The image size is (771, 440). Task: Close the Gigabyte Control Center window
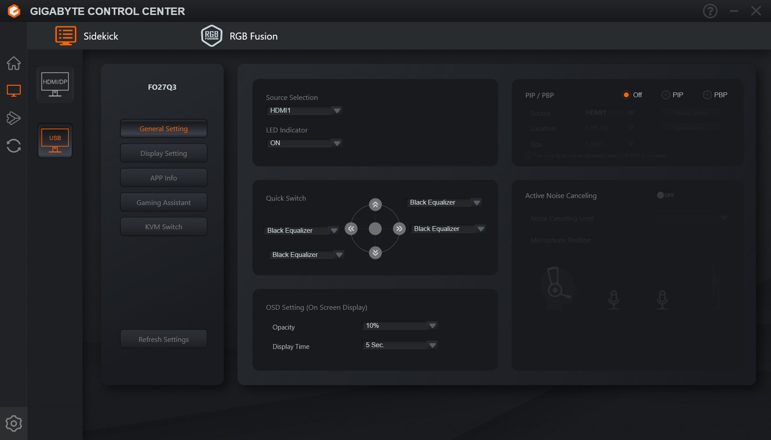[756, 11]
